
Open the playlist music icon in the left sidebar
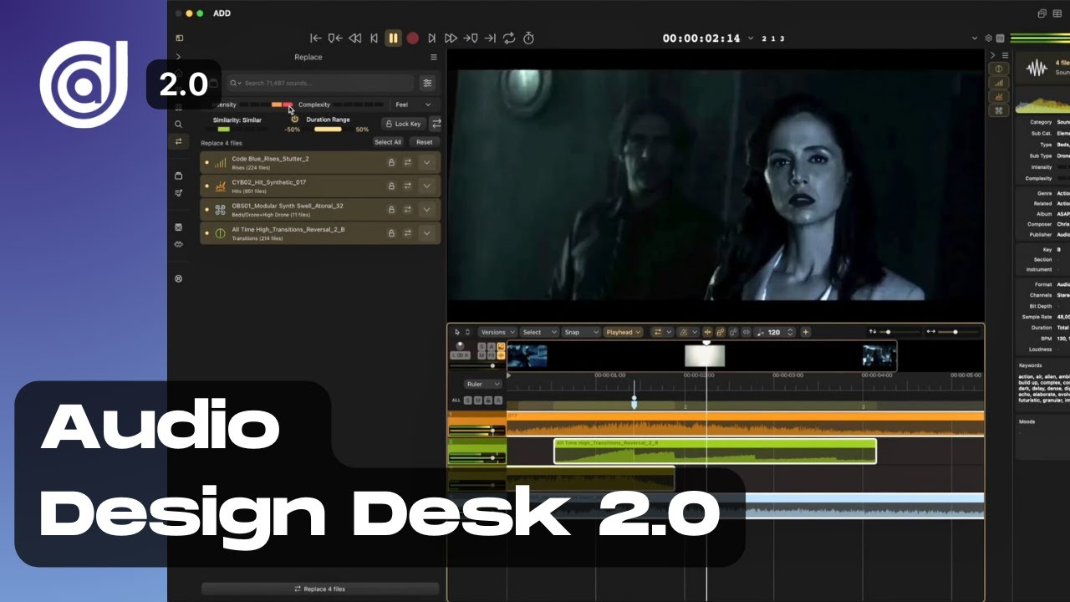178,193
